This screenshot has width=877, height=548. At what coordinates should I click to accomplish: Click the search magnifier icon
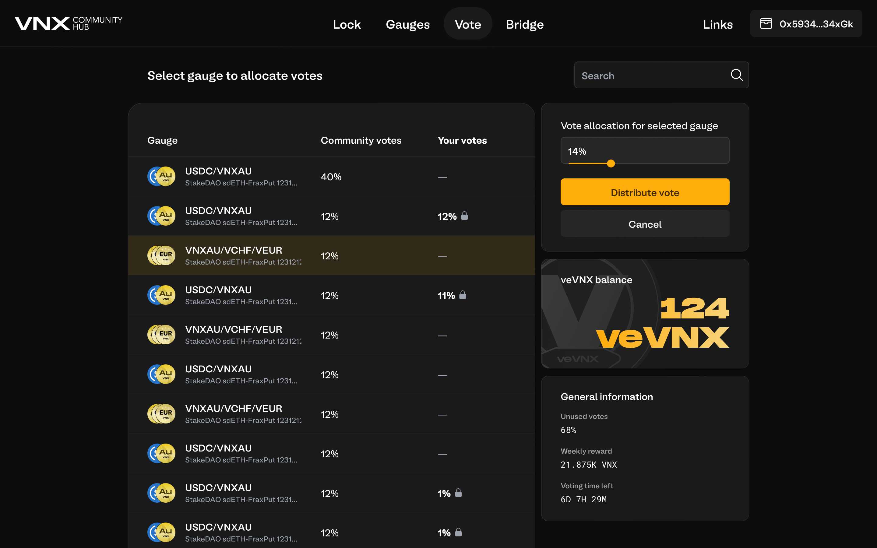point(736,75)
